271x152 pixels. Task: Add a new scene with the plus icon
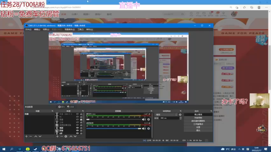[x=26, y=136]
